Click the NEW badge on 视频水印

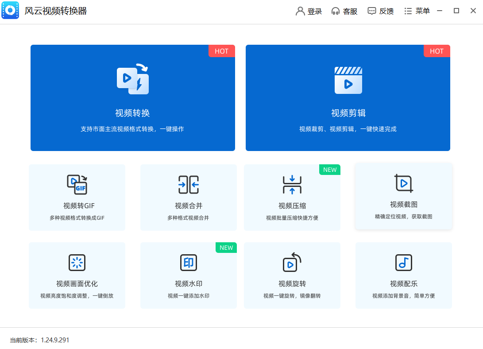[226, 248]
